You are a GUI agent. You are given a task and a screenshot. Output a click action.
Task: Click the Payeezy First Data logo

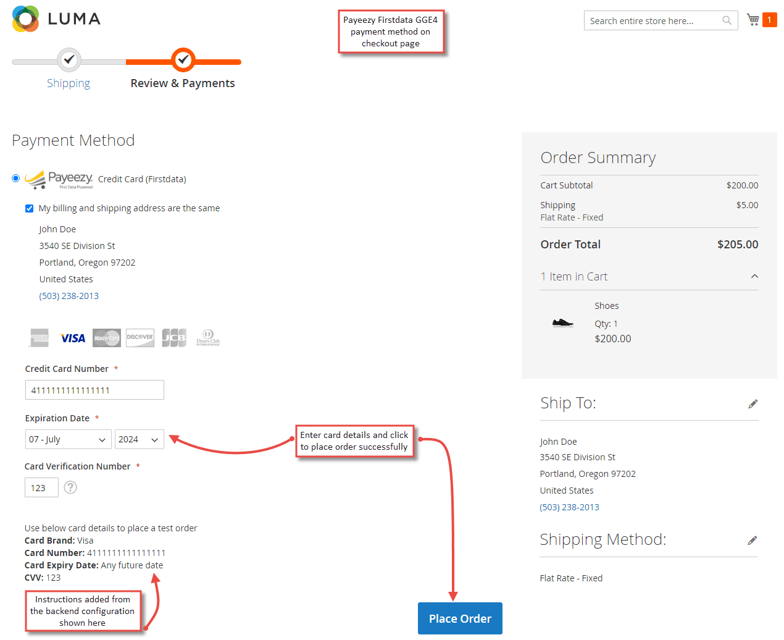click(59, 179)
